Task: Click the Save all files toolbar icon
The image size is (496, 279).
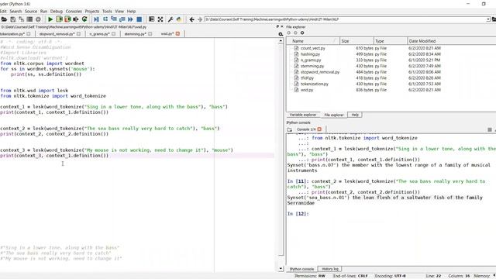Action: click(x=21, y=19)
